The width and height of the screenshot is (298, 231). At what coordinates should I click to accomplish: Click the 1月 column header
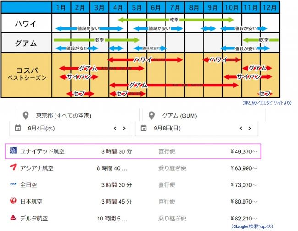pos(61,8)
